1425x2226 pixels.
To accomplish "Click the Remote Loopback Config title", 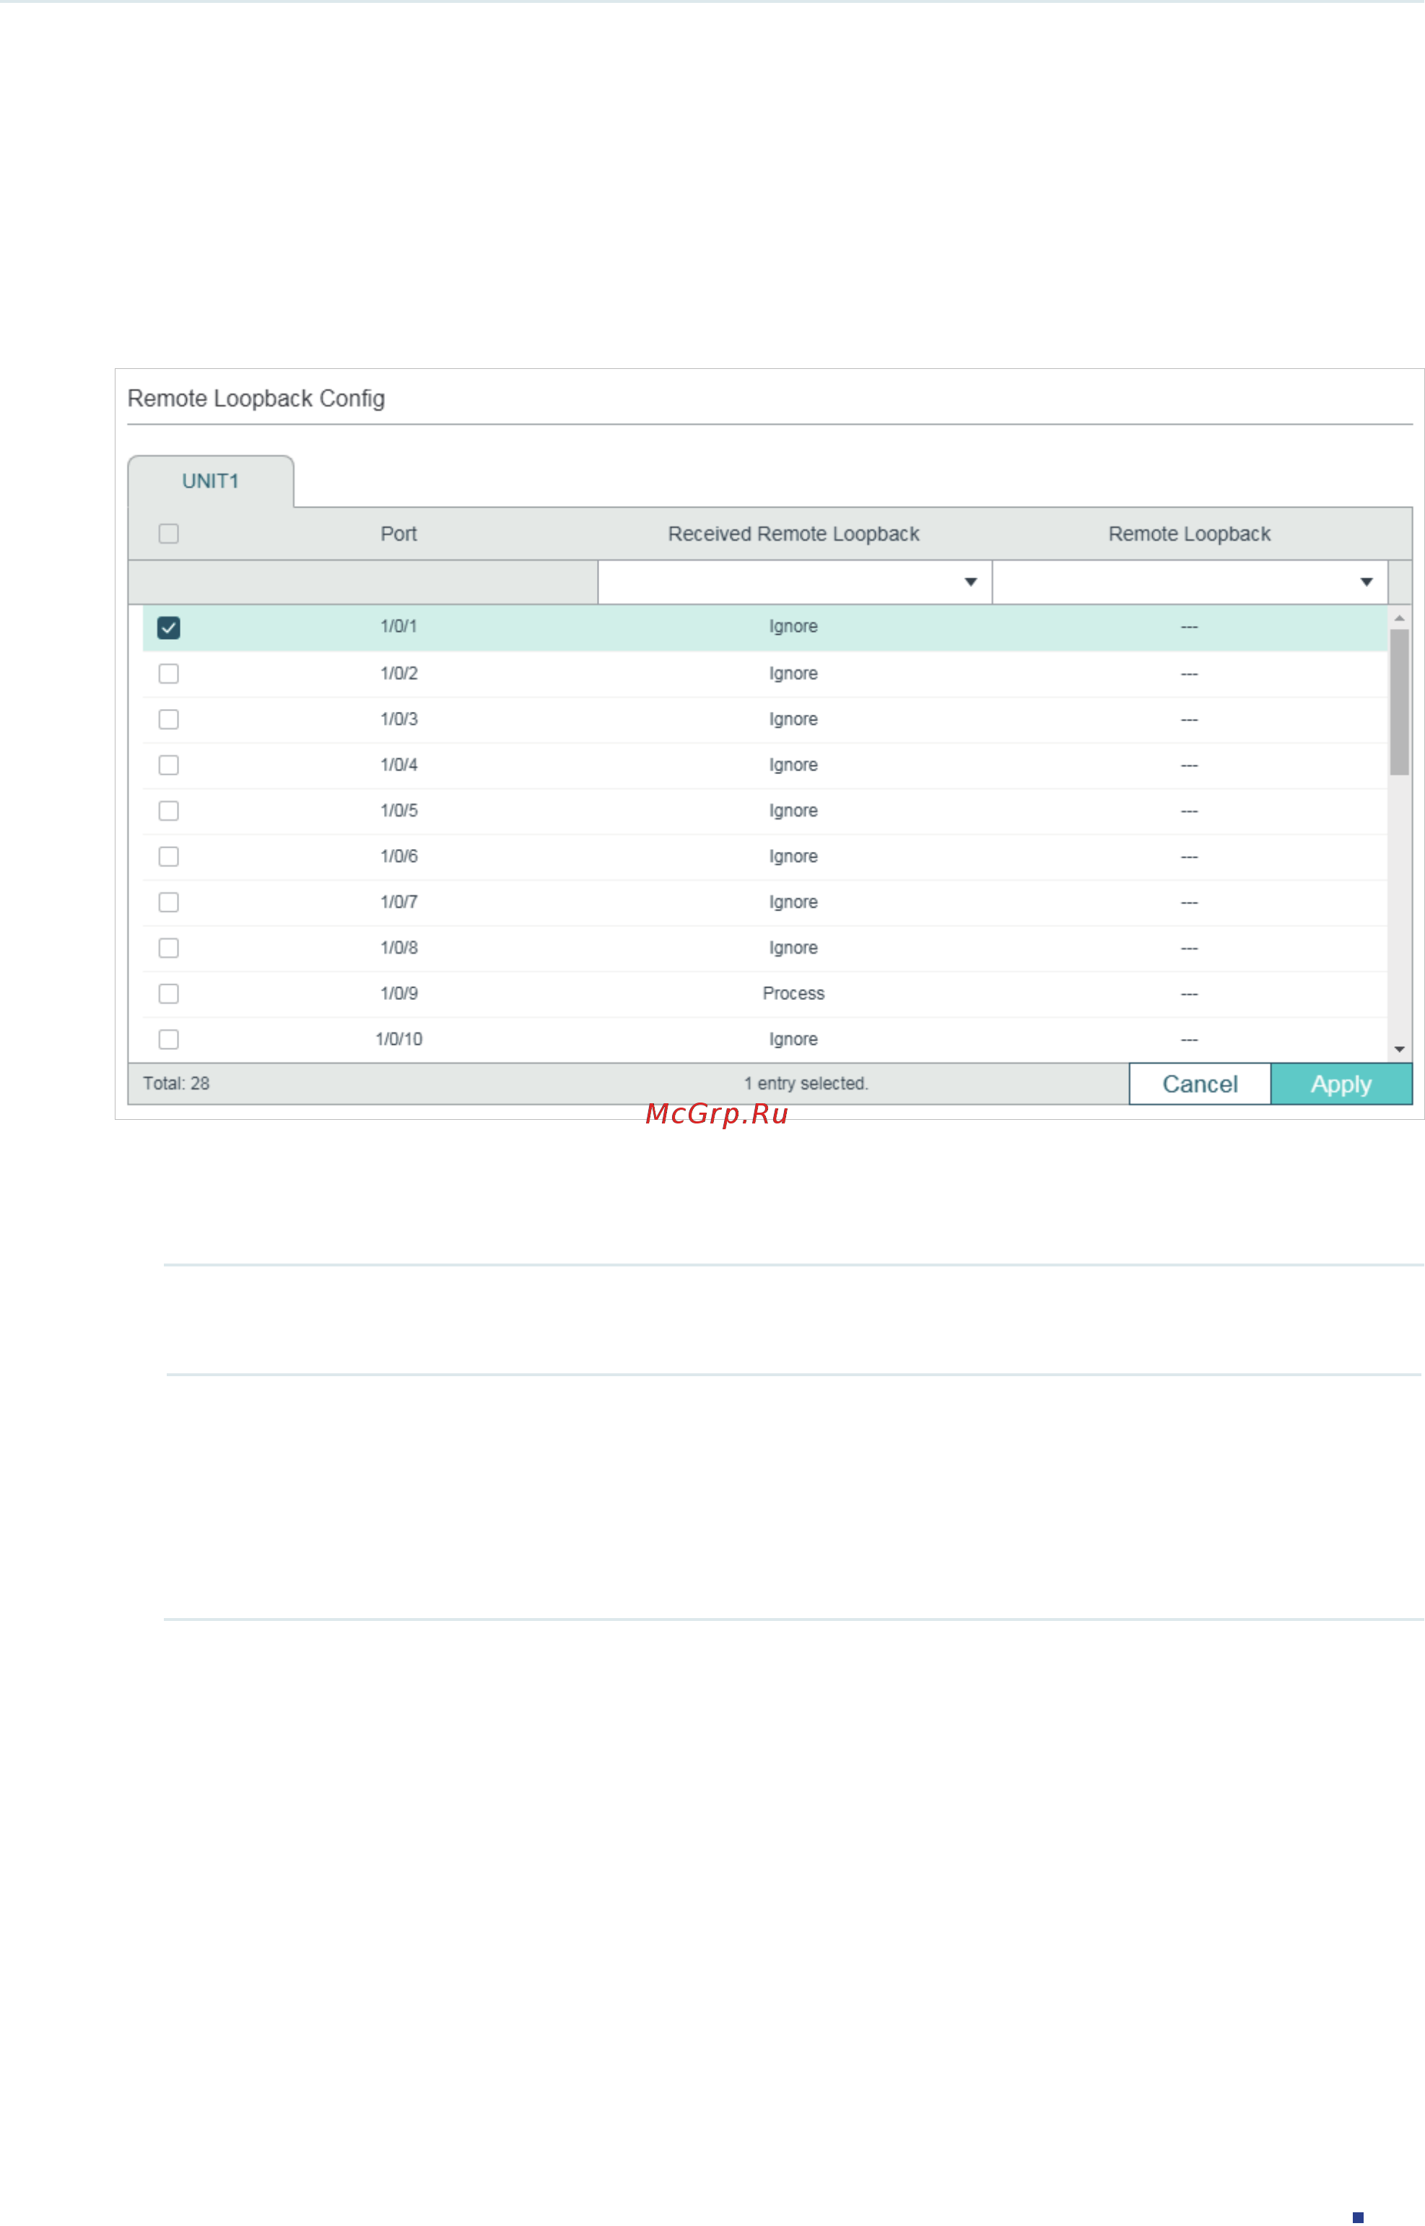I will tap(256, 399).
